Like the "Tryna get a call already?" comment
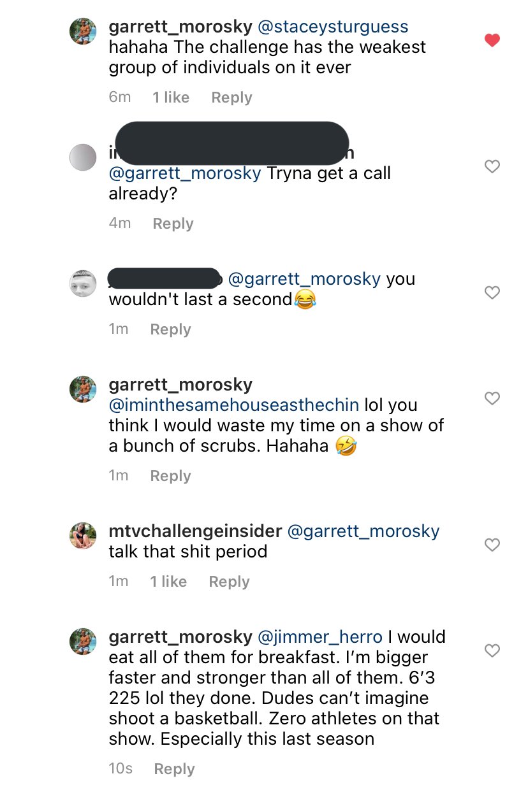 [x=492, y=166]
